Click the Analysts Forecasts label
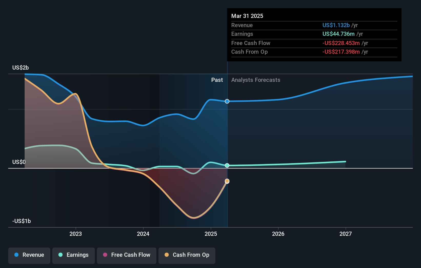 click(x=256, y=80)
